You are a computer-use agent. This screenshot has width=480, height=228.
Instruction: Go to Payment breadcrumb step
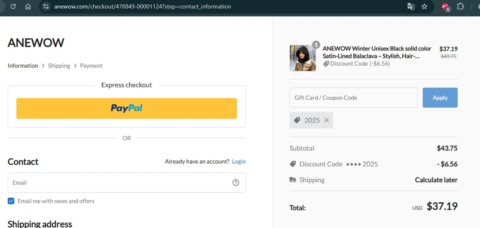[x=91, y=66]
